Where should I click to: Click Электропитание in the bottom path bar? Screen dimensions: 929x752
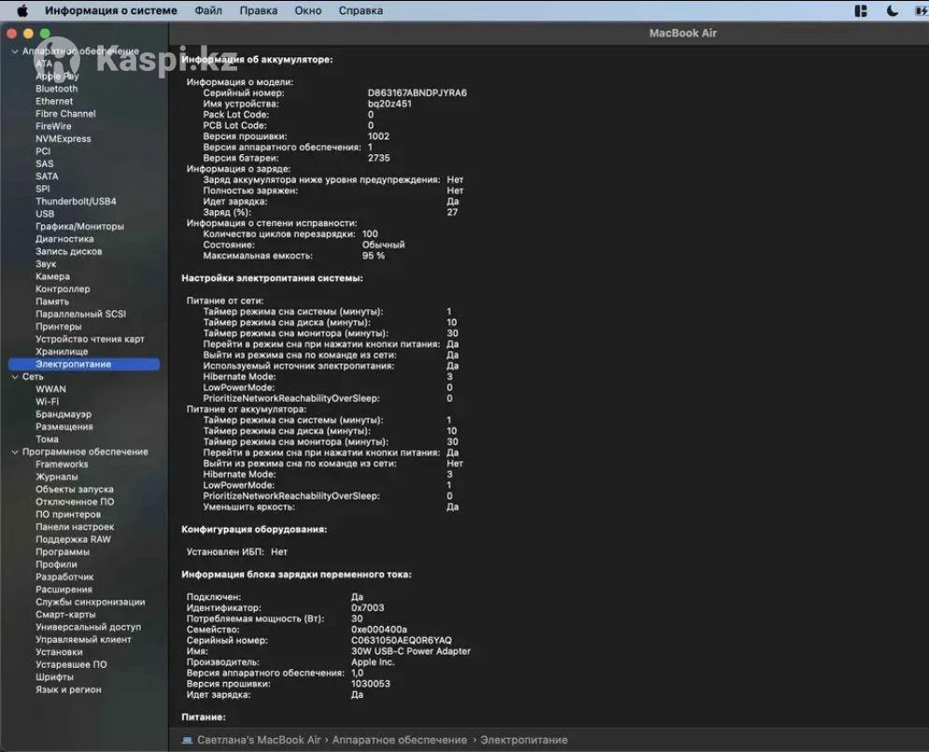(523, 740)
